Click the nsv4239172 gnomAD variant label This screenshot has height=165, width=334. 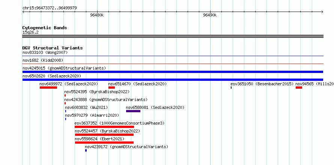(126, 147)
